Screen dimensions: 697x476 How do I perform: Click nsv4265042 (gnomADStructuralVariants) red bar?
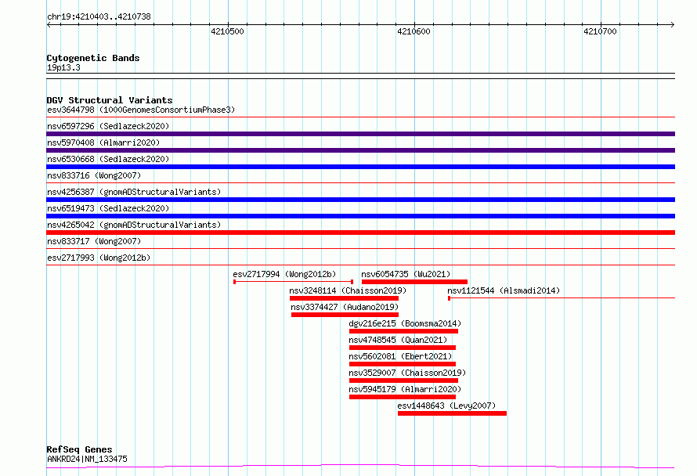coord(360,233)
